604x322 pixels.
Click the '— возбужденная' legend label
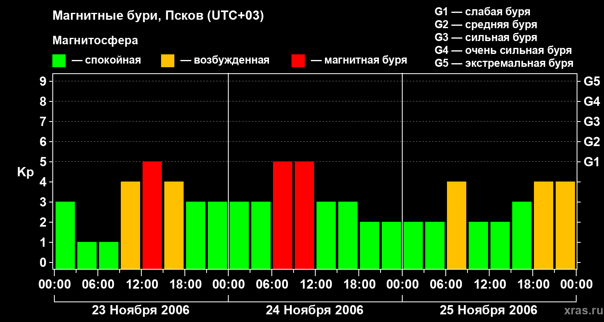point(225,60)
